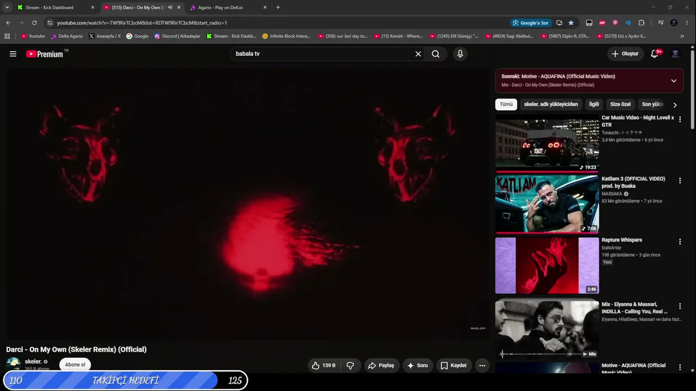The height and width of the screenshot is (391, 696).
Task: Select the 'skeler. adlı yükleyiciden' filter chip
Action: tap(551, 104)
